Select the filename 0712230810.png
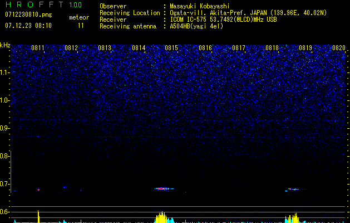 (x=28, y=14)
